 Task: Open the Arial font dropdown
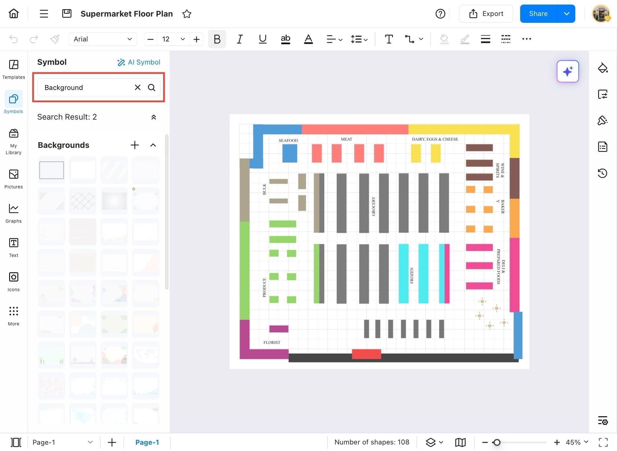pyautogui.click(x=103, y=39)
